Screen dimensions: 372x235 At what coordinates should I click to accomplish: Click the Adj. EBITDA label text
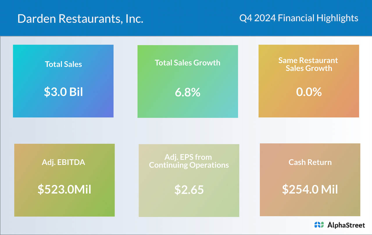click(x=63, y=162)
